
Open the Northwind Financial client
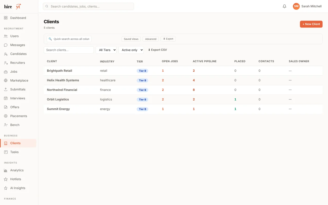pyautogui.click(x=62, y=90)
